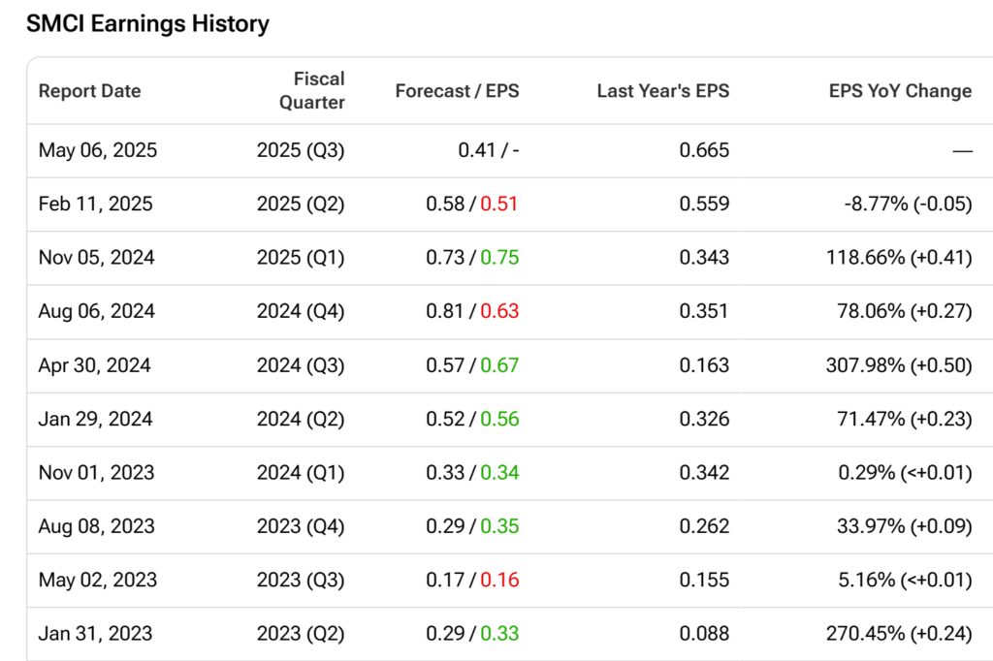This screenshot has width=993, height=661.
Task: Select the 'Apr 30, 2024' report date
Action: coord(94,365)
